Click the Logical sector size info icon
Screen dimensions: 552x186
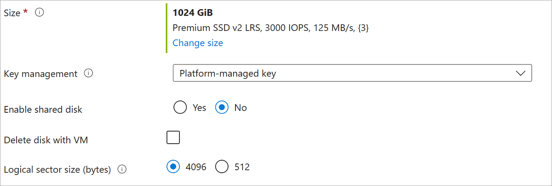point(122,169)
